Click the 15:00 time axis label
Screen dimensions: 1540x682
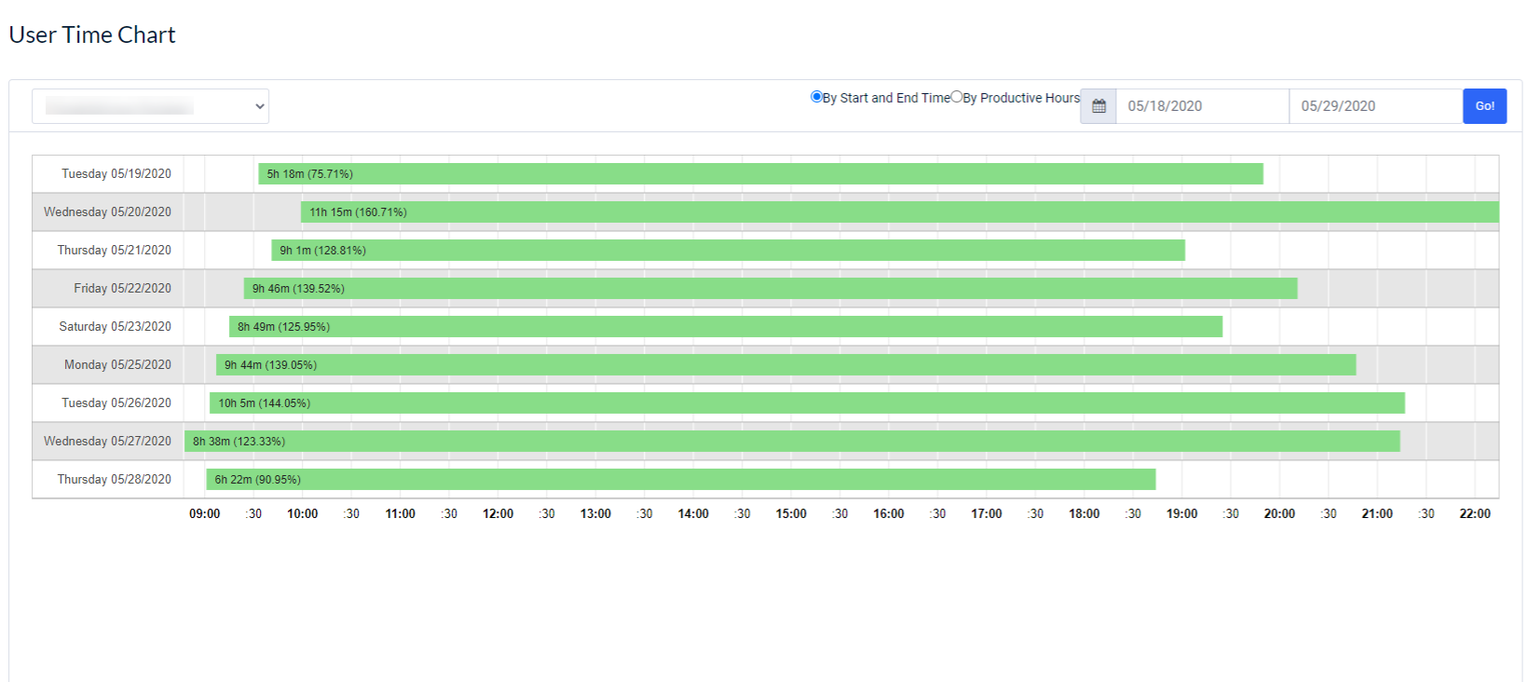tap(791, 514)
